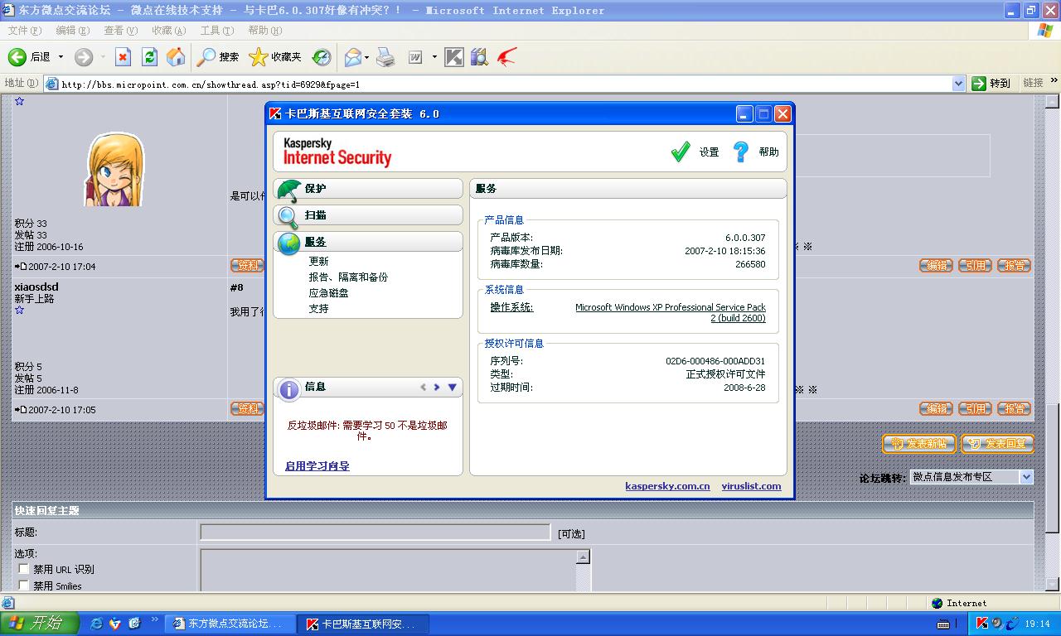Image resolution: width=1061 pixels, height=636 pixels.
Task: Click the History clock icon in IE toolbar
Action: [322, 56]
